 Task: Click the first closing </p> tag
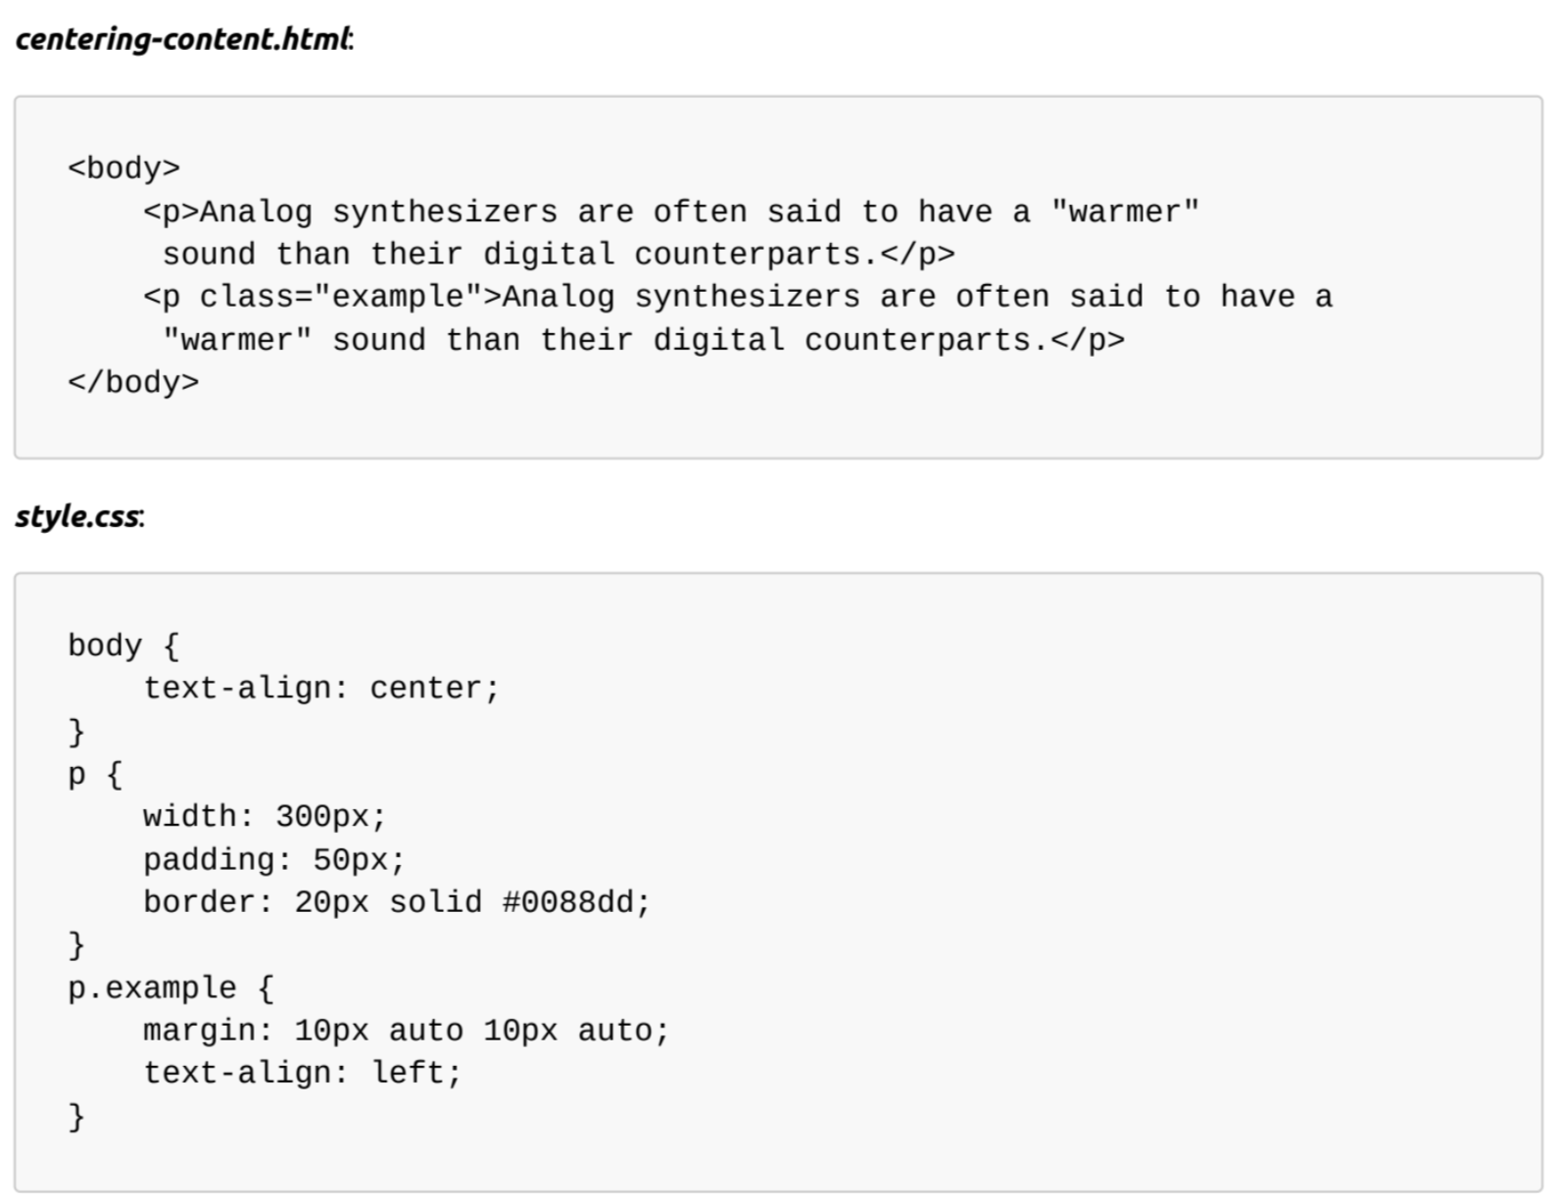pos(917,255)
